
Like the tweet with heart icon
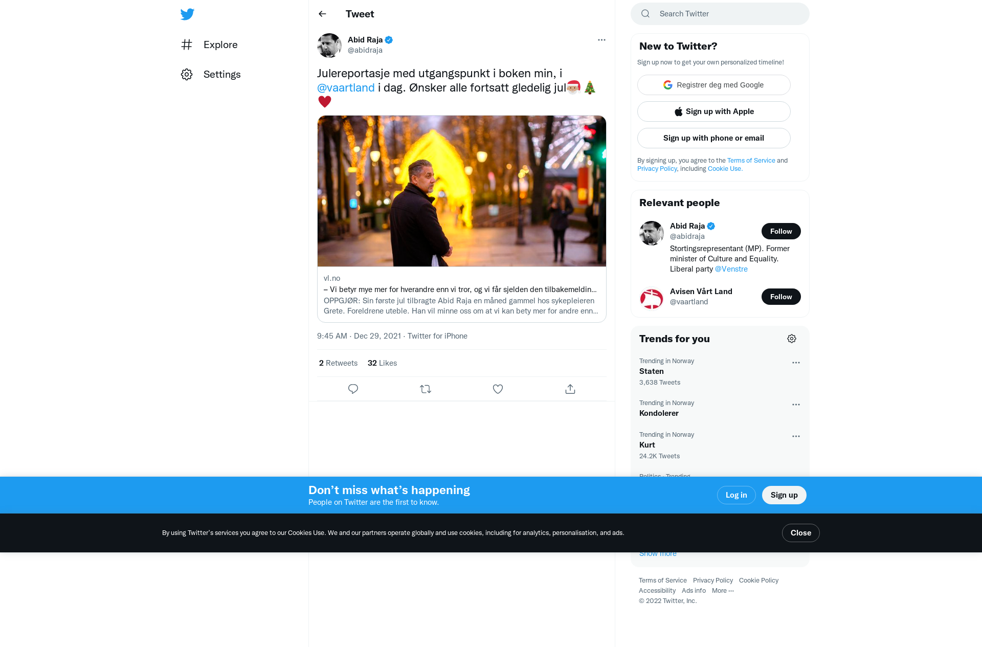point(498,389)
